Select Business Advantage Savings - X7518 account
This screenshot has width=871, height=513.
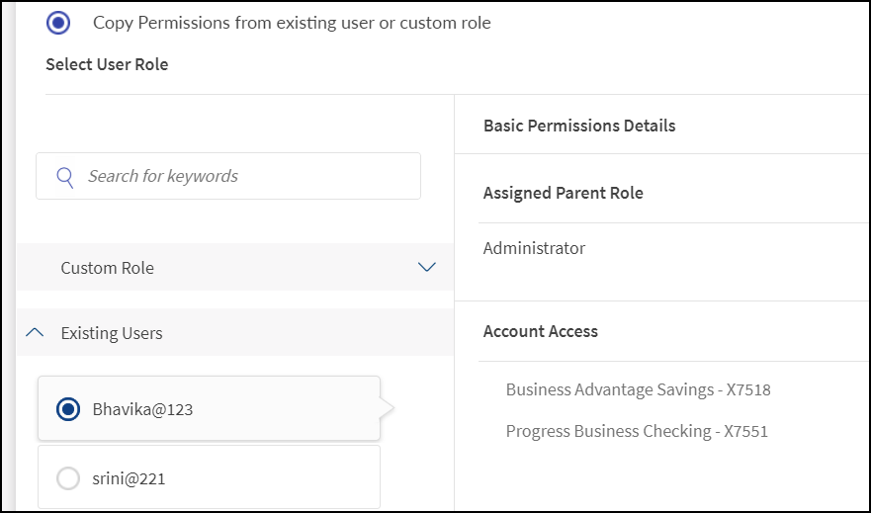pos(638,389)
